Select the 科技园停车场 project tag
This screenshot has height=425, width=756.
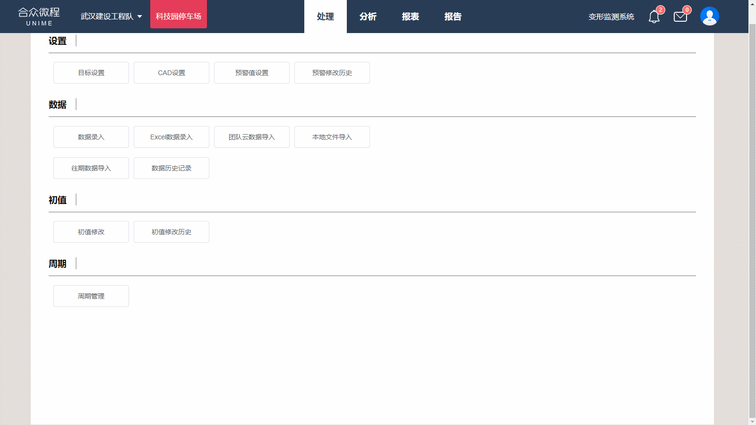(179, 17)
